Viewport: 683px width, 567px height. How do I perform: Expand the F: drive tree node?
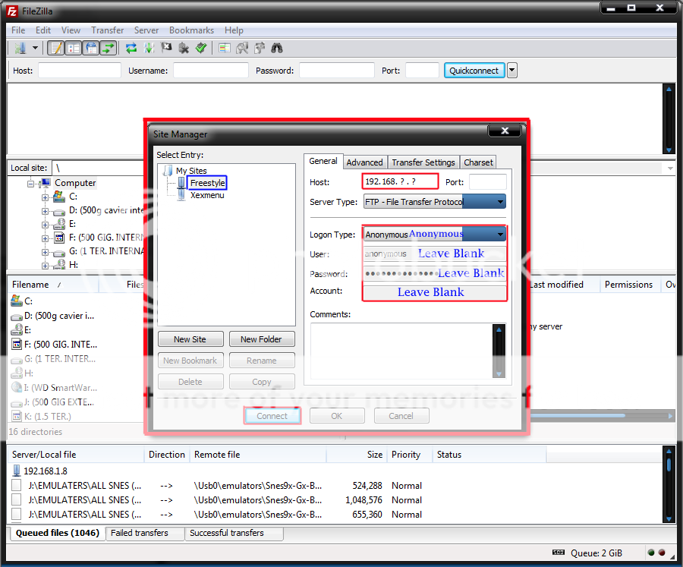[x=45, y=238]
